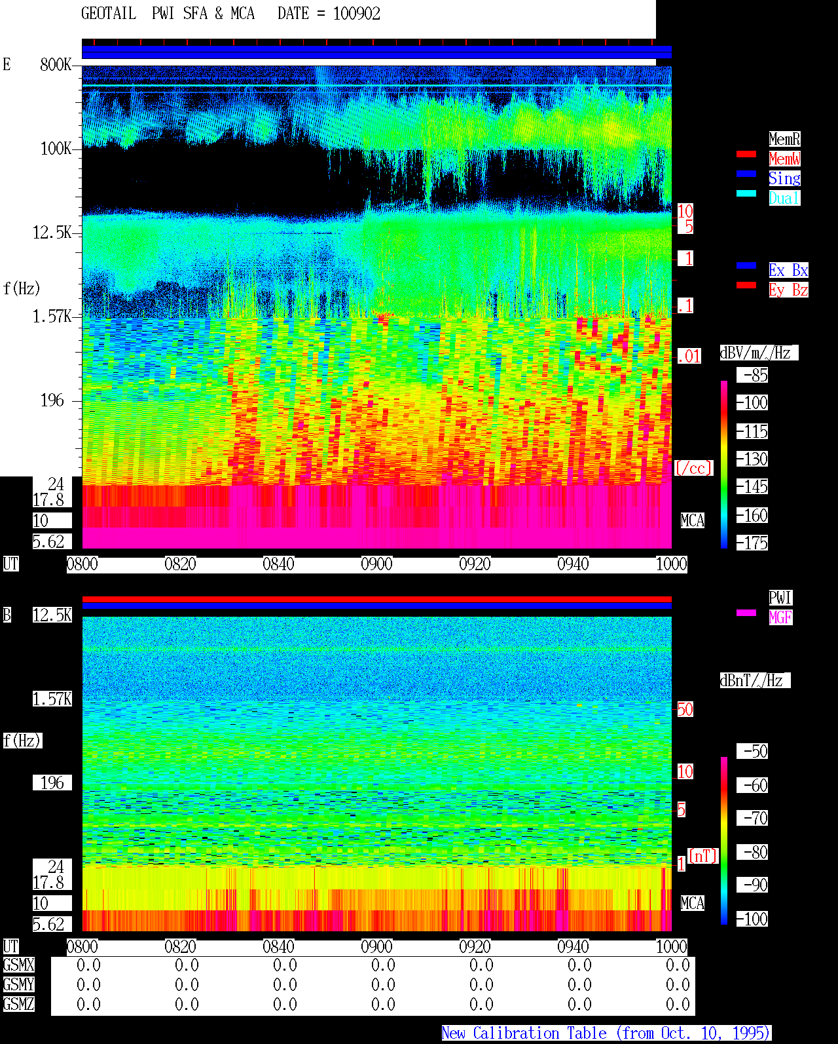Viewport: 838px width, 1044px height.
Task: Click the '-50' magnetic scale value
Action: tap(752, 751)
